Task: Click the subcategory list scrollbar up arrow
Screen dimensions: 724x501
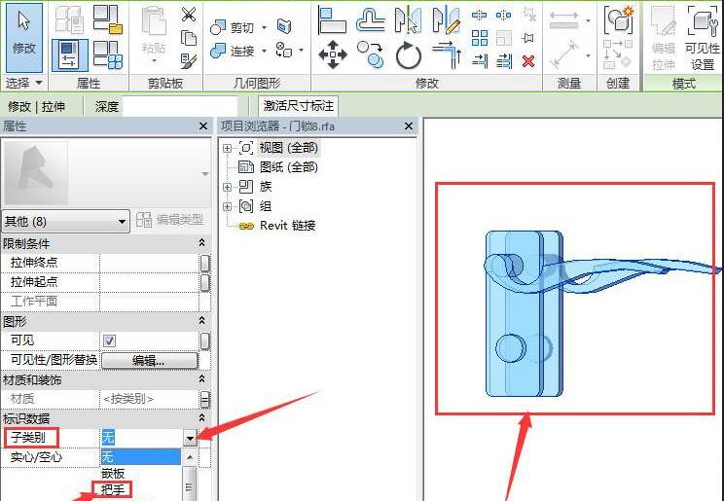Action: coord(190,457)
